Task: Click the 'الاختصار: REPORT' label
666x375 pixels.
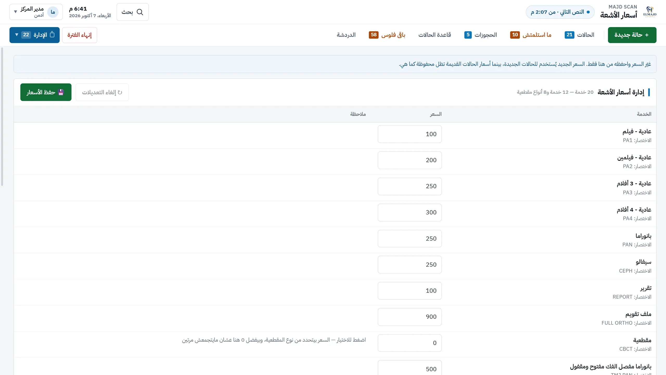Action: click(632, 297)
